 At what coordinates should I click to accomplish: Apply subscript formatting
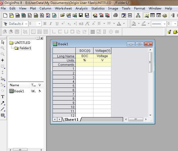[x=69, y=24]
